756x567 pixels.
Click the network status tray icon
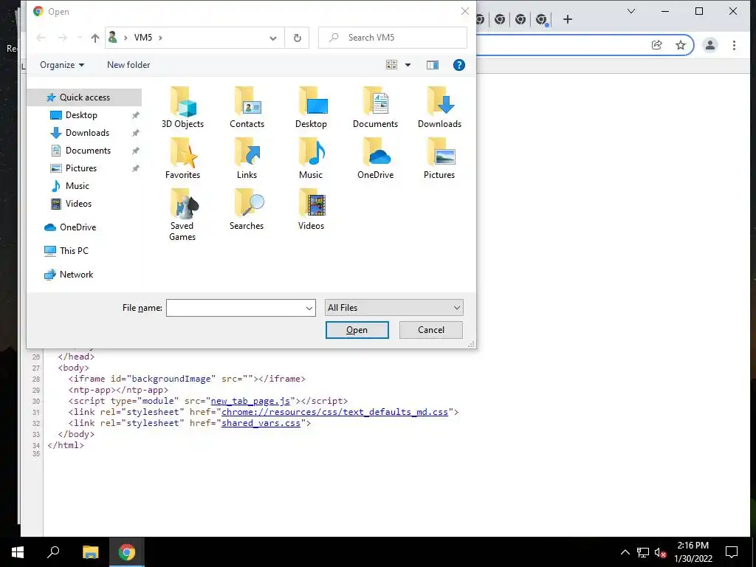pos(643,552)
